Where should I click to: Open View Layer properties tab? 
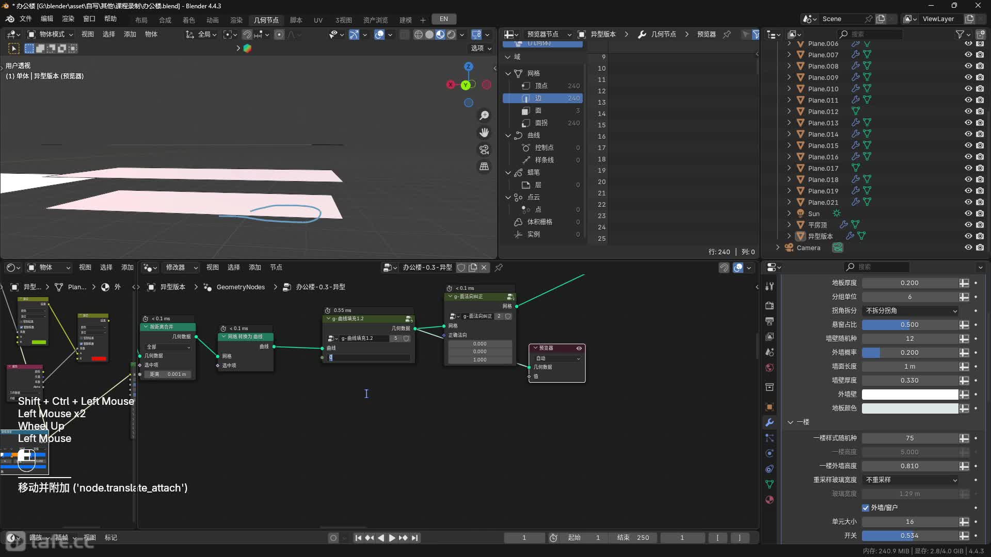pos(770,337)
